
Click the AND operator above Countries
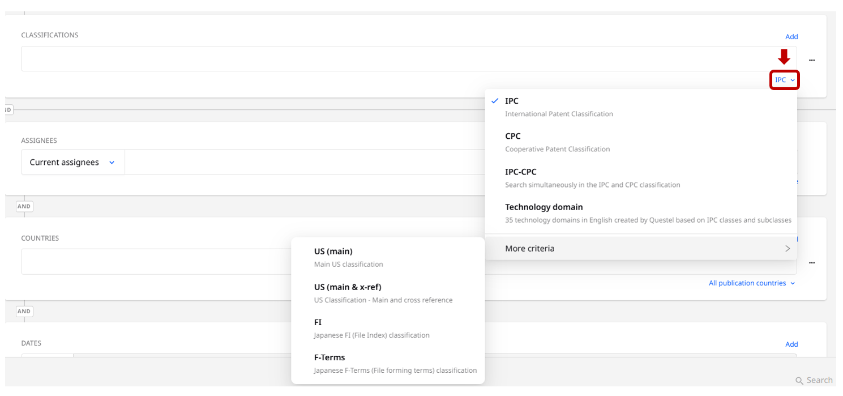click(24, 206)
